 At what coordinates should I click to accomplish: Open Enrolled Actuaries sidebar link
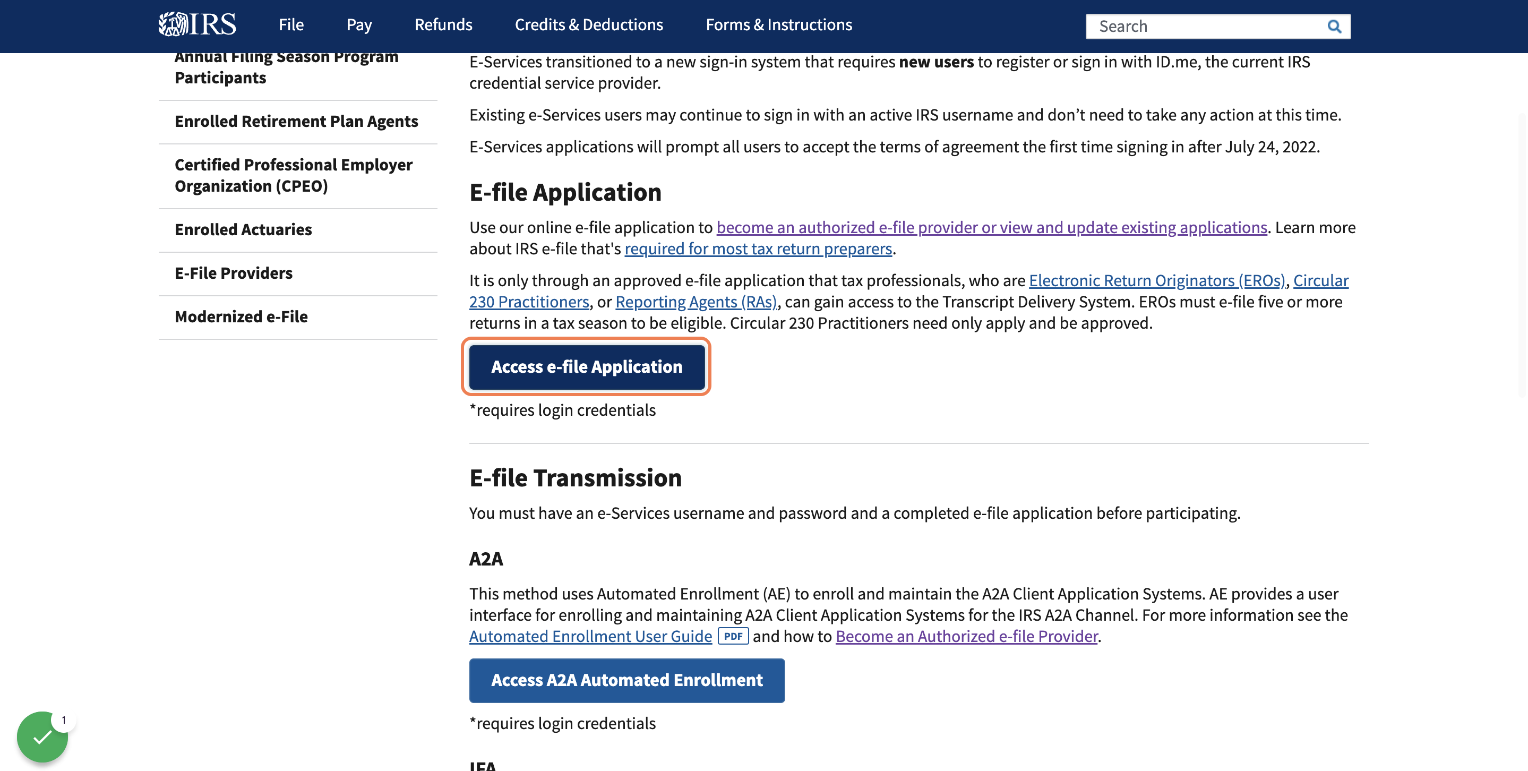[x=243, y=229]
